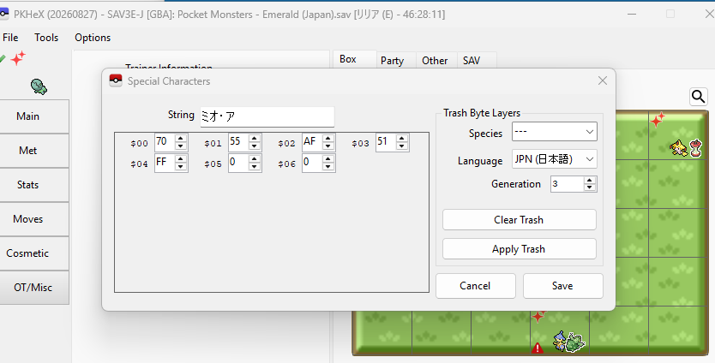Open the Tools menu
715x363 pixels.
point(46,38)
